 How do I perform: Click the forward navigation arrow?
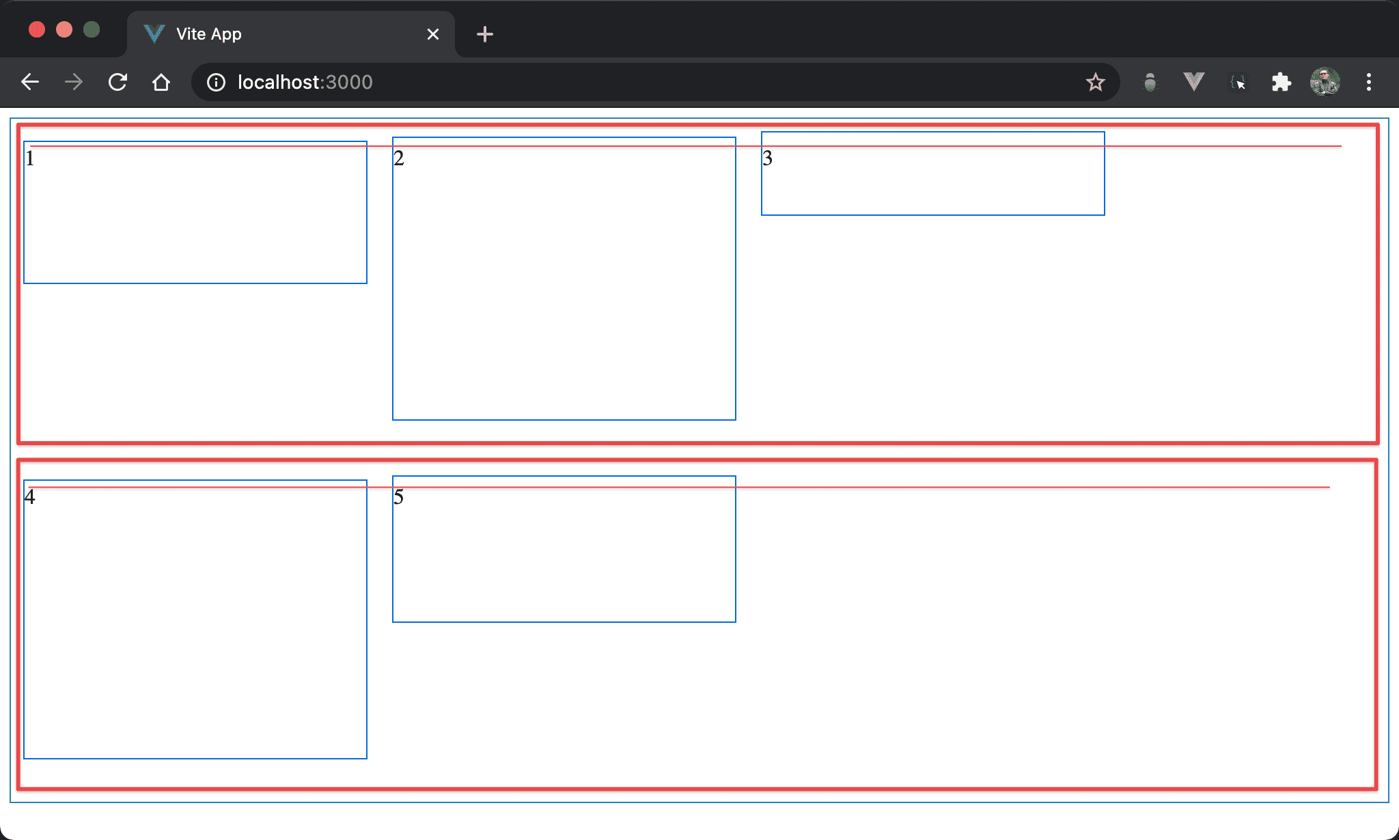point(74,83)
